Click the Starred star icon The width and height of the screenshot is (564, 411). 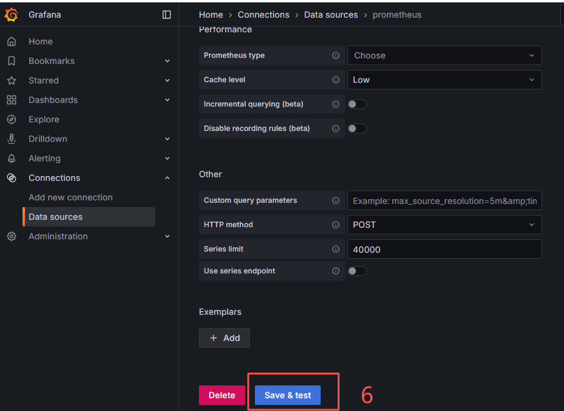pyautogui.click(x=12, y=80)
